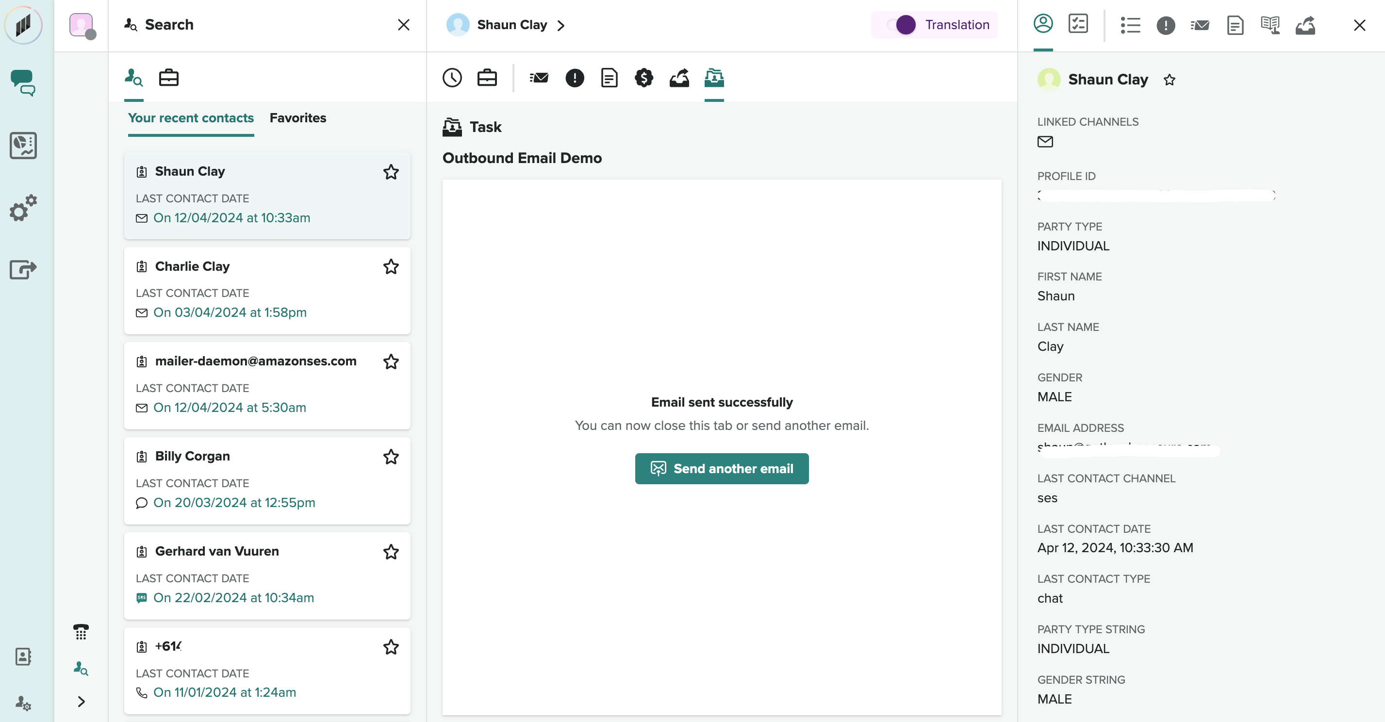The width and height of the screenshot is (1385, 722).
Task: Open the checklist icon in right panel header
Action: (1077, 24)
